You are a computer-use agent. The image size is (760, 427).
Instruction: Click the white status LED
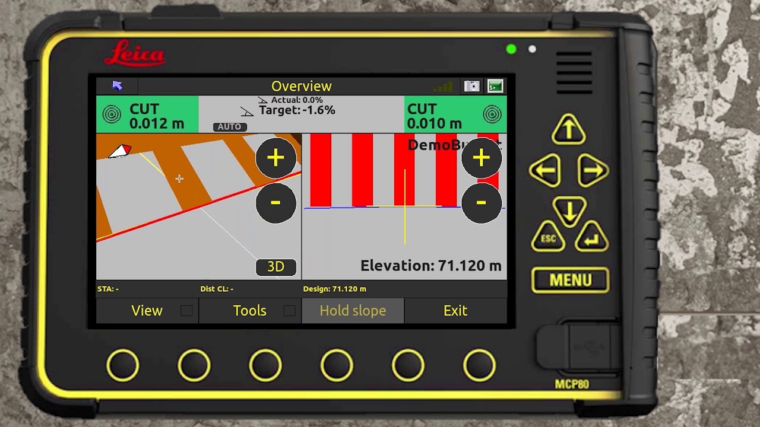(532, 49)
